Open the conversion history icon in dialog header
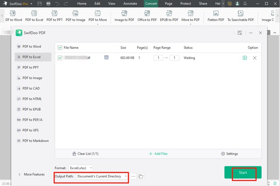Viewport: 280px width, 186px height. click(x=240, y=33)
